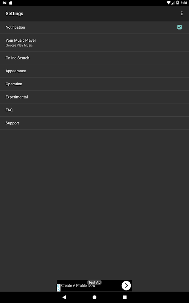Open the Support entry
189x303 pixels.
pyautogui.click(x=94, y=123)
